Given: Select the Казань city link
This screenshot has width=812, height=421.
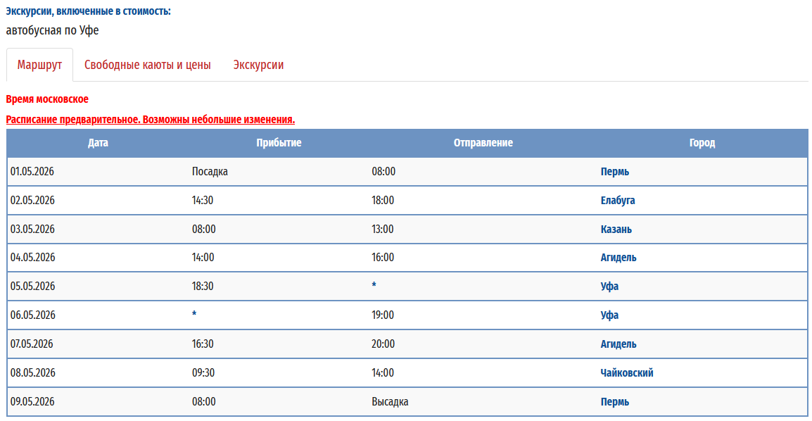Looking at the screenshot, I should click(616, 230).
